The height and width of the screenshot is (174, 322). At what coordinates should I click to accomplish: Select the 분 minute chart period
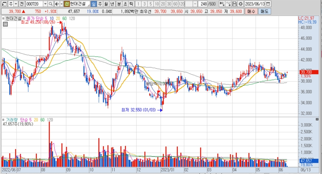click(119, 4)
